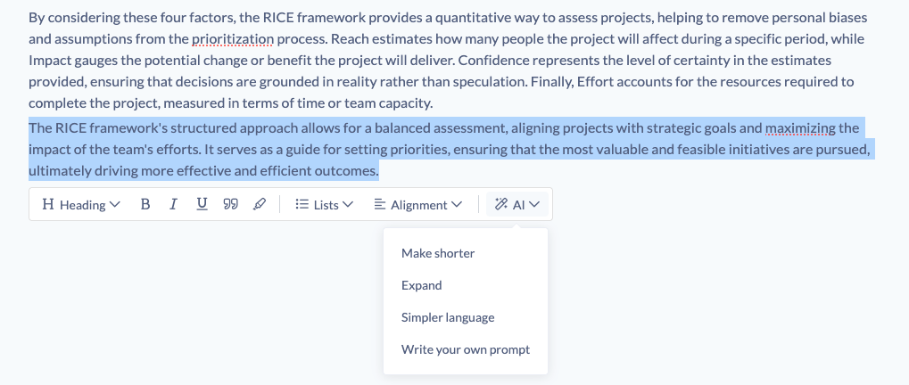Toggle bold formatting on selected text
This screenshot has height=385, width=909.
(145, 205)
